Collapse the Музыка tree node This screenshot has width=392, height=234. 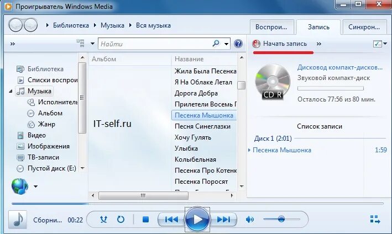(11, 91)
